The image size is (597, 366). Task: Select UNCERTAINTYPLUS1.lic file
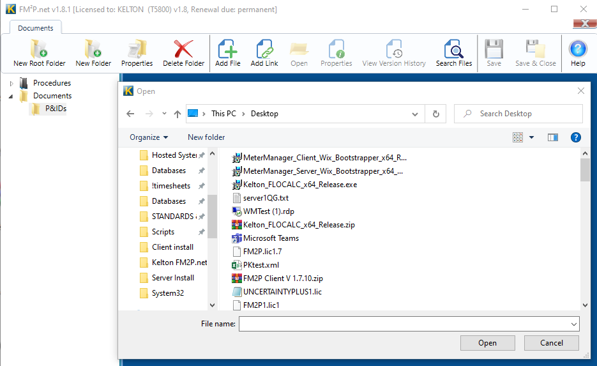[276, 292]
